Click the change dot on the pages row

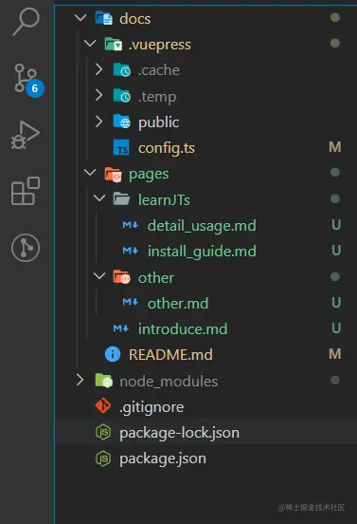tap(335, 173)
